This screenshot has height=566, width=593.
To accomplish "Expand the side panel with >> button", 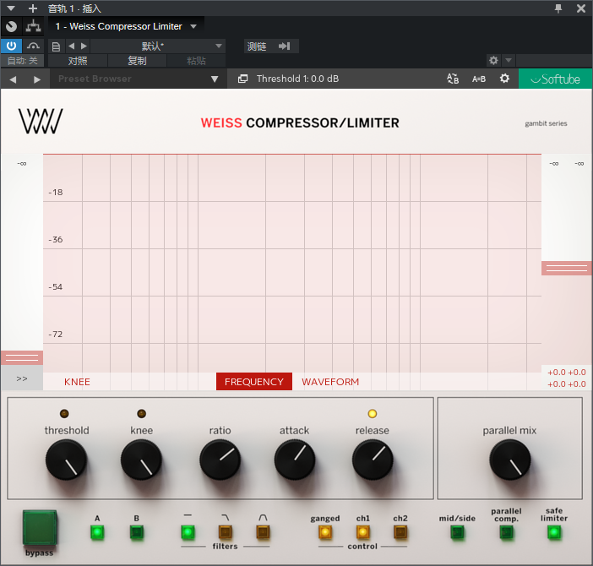I will (x=22, y=378).
